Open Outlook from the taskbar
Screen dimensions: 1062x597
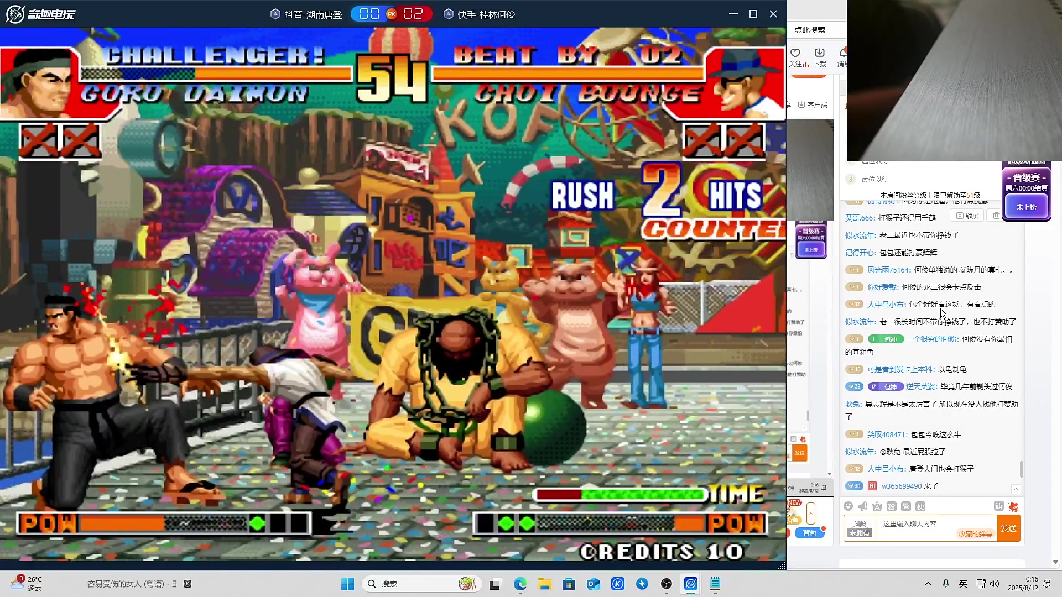click(594, 584)
